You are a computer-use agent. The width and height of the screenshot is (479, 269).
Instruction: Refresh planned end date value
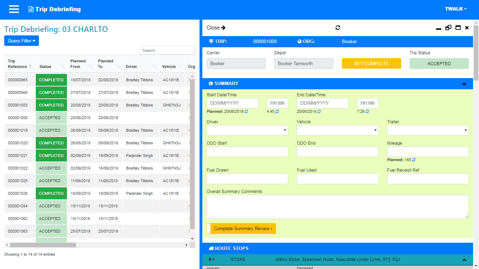pos(319,111)
